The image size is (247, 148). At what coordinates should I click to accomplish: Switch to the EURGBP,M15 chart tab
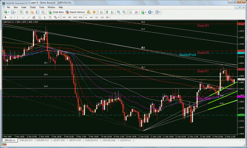click(x=43, y=140)
